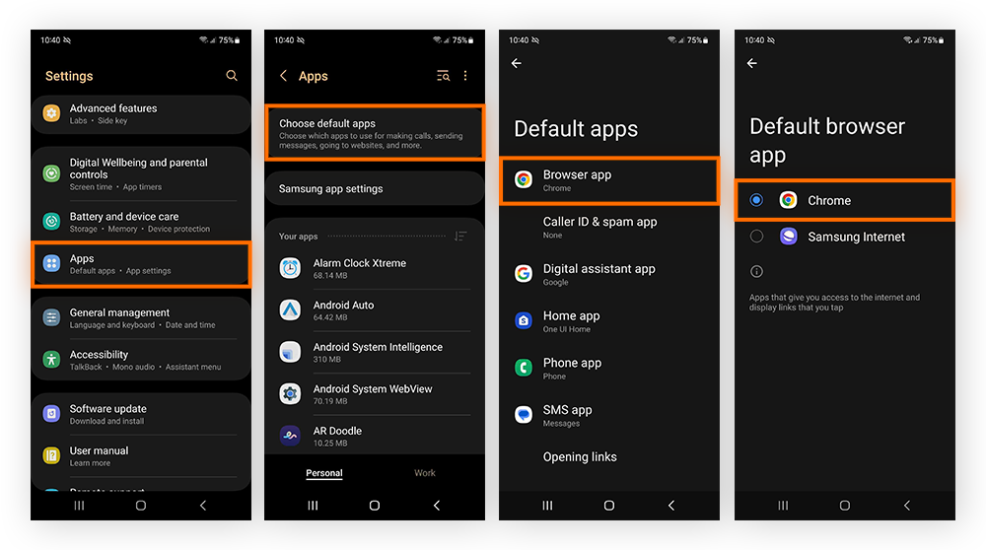Viewport: 986px width, 550px height.
Task: Tap Android System WebView app name
Action: point(373,389)
